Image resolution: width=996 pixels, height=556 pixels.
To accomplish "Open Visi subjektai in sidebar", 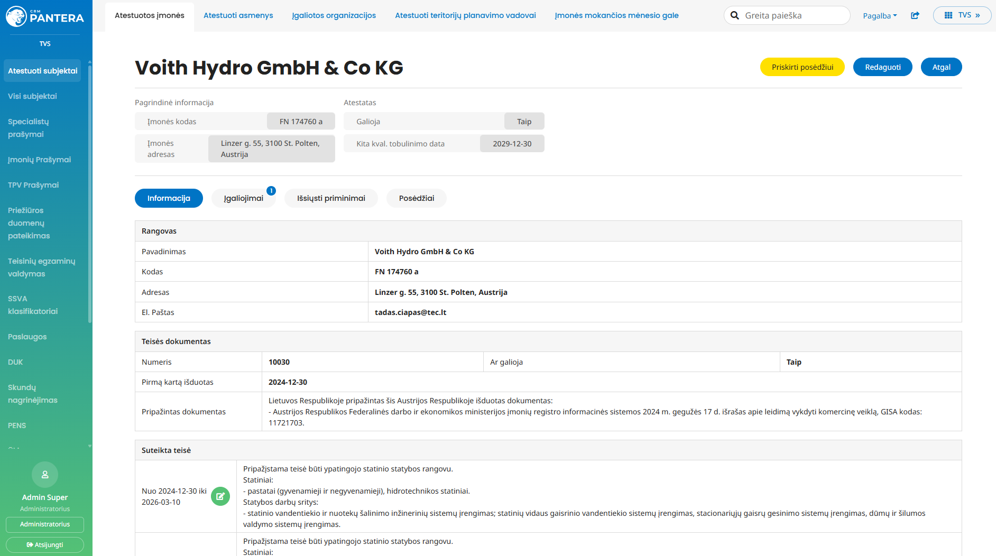I will point(32,96).
